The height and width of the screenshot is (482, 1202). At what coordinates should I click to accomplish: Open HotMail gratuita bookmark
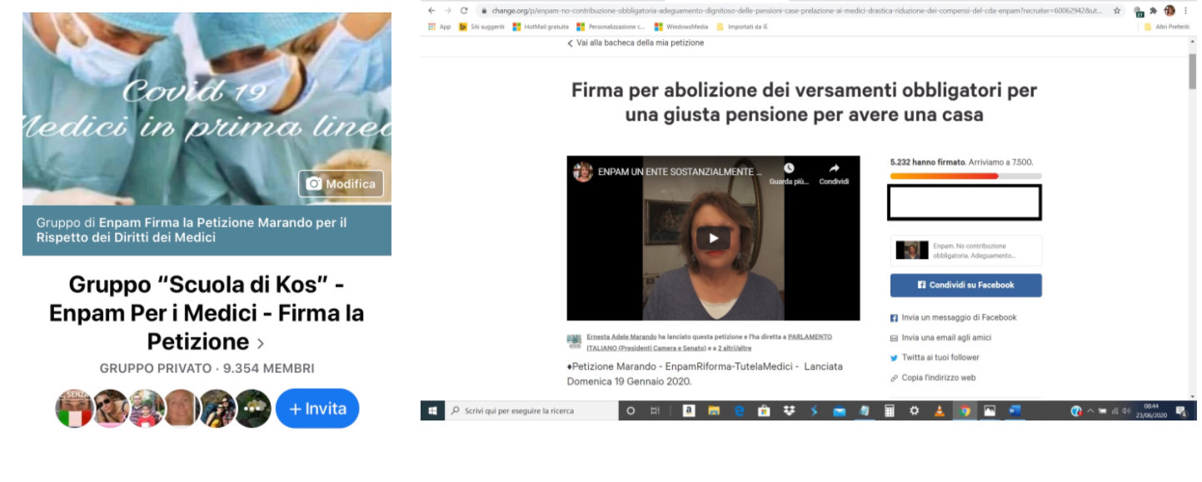pyautogui.click(x=541, y=27)
